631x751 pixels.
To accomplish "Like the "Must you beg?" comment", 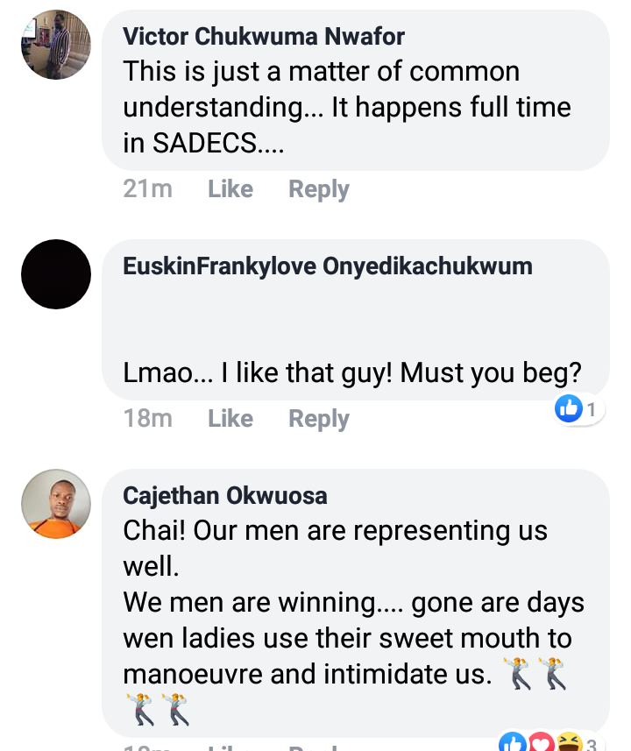I will click(x=230, y=419).
